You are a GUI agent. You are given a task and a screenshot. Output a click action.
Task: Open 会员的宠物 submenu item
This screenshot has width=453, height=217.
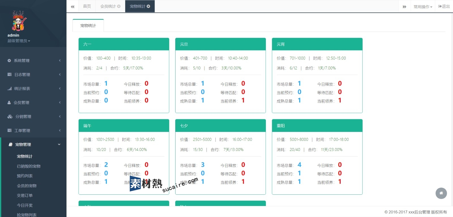(27, 186)
